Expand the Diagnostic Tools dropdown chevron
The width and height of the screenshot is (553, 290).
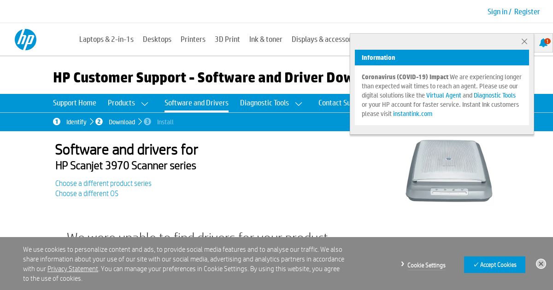coord(299,104)
